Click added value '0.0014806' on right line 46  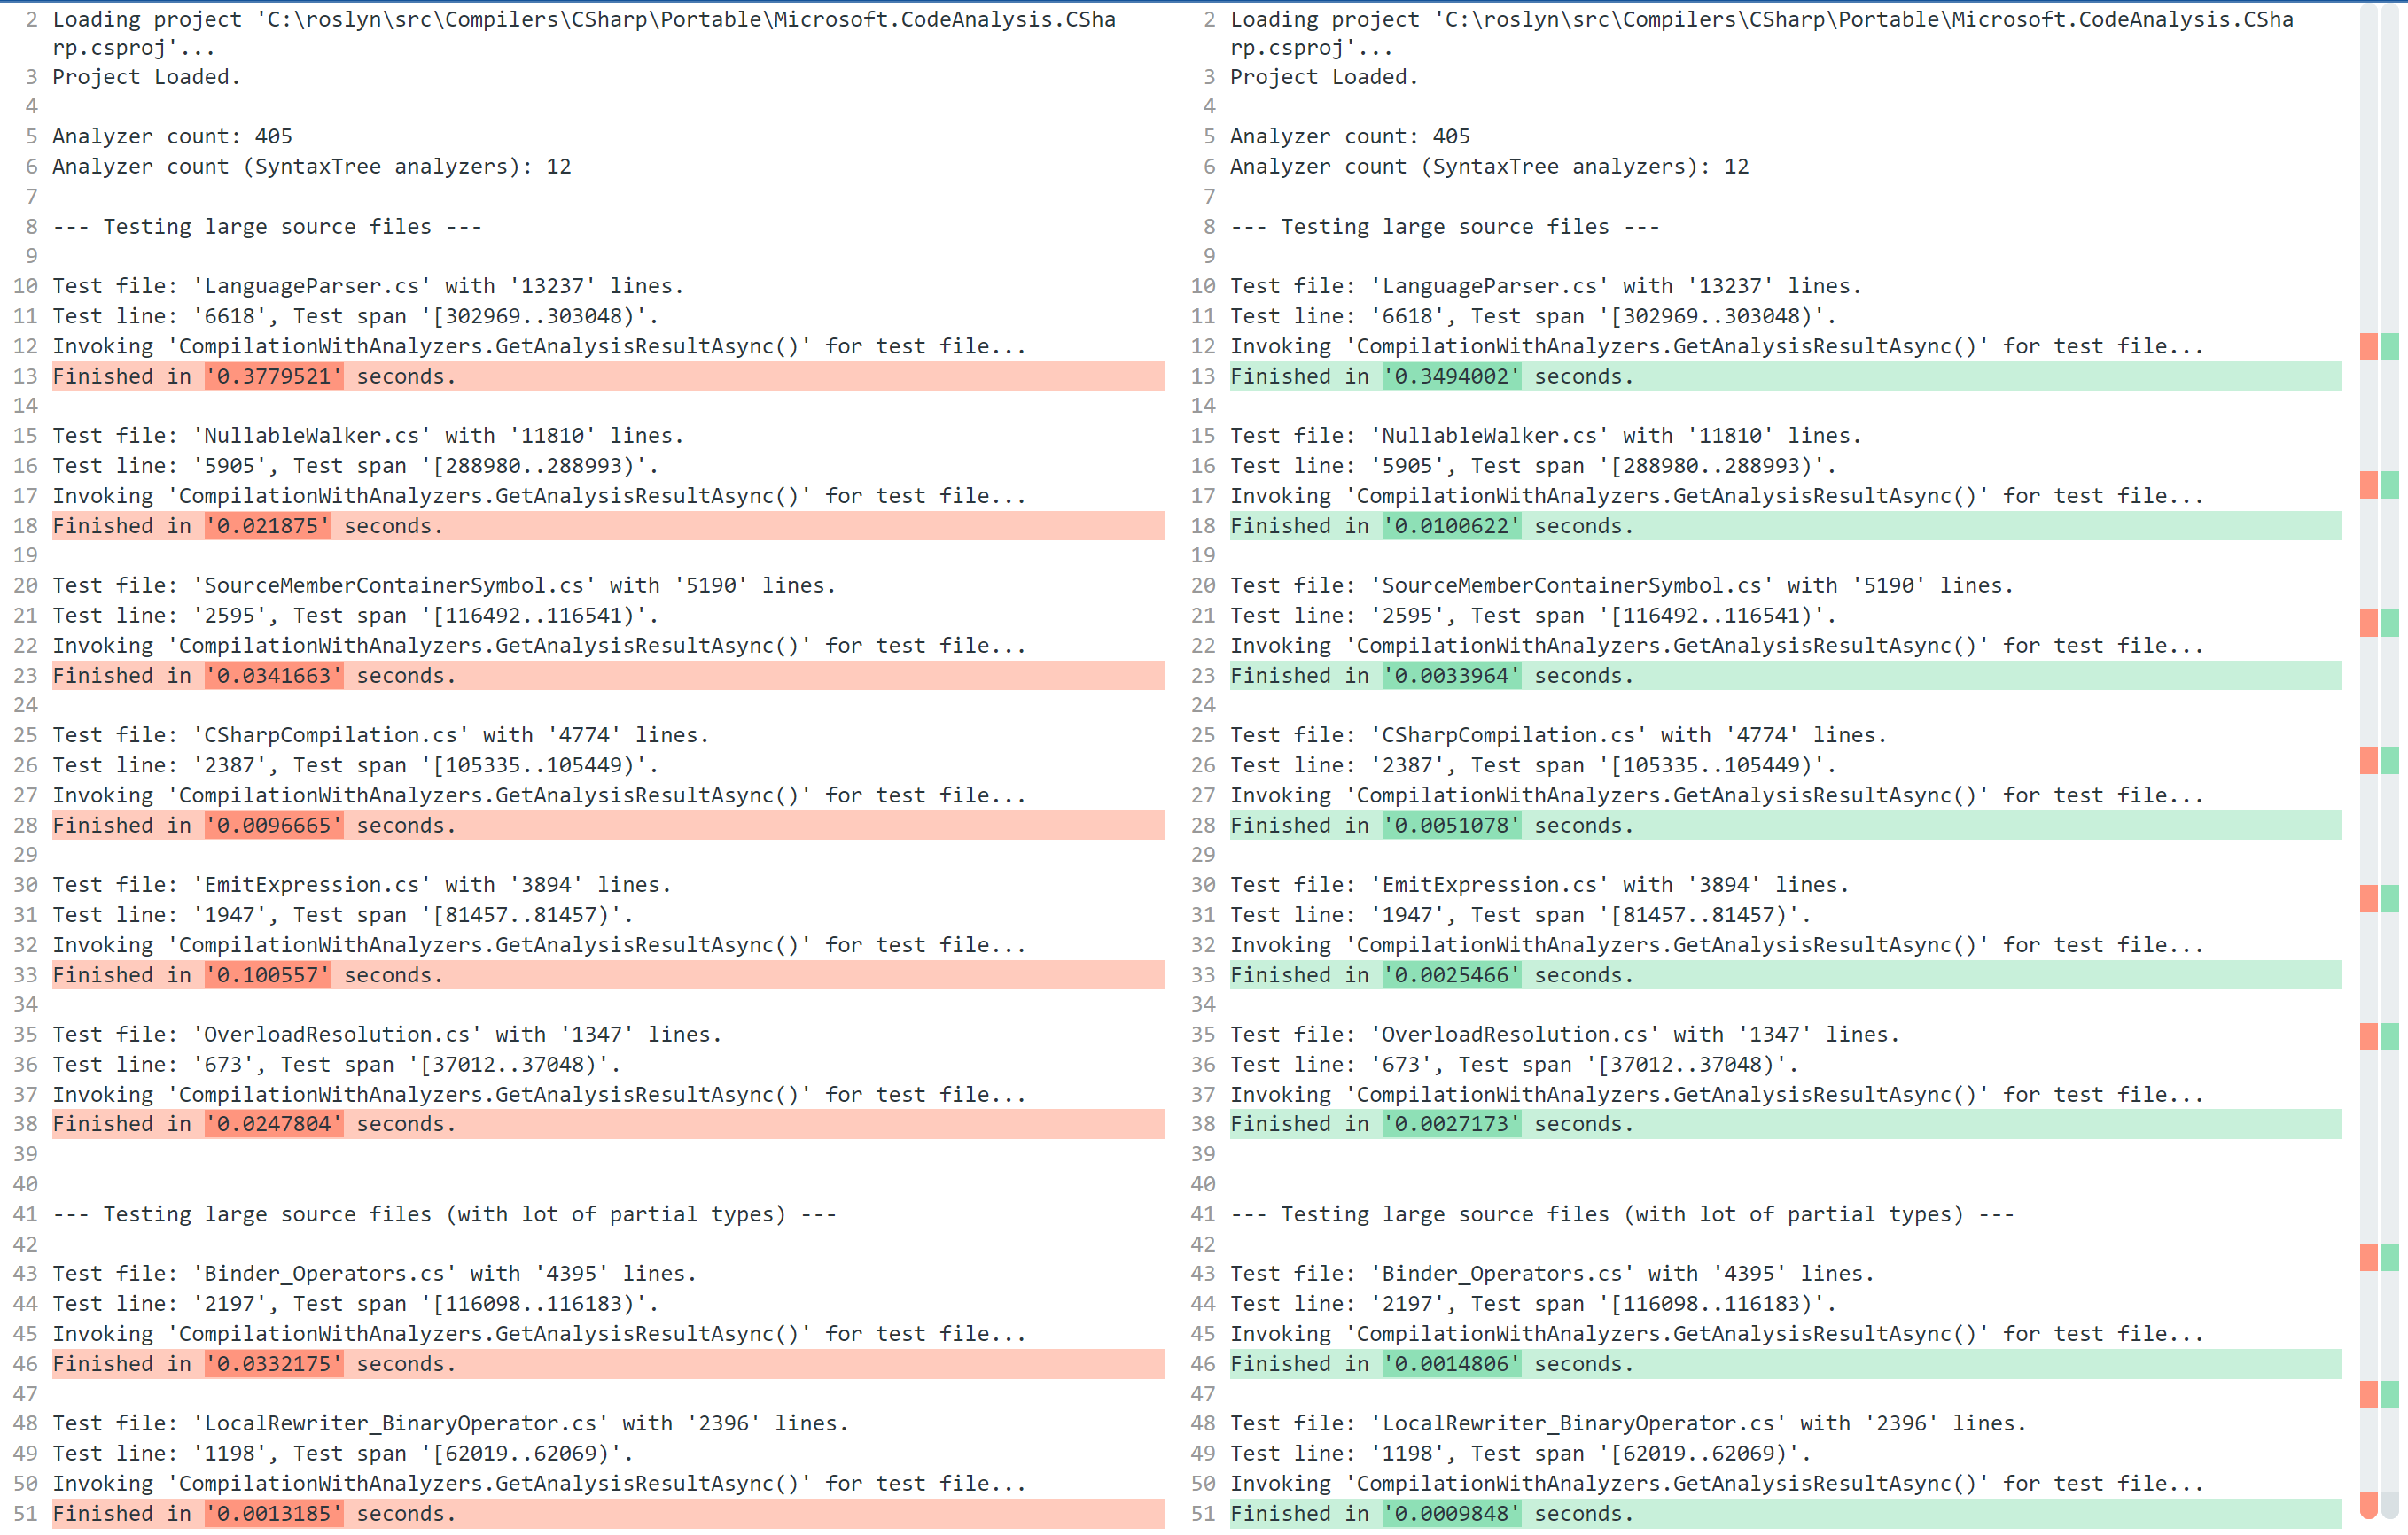(x=1451, y=1364)
